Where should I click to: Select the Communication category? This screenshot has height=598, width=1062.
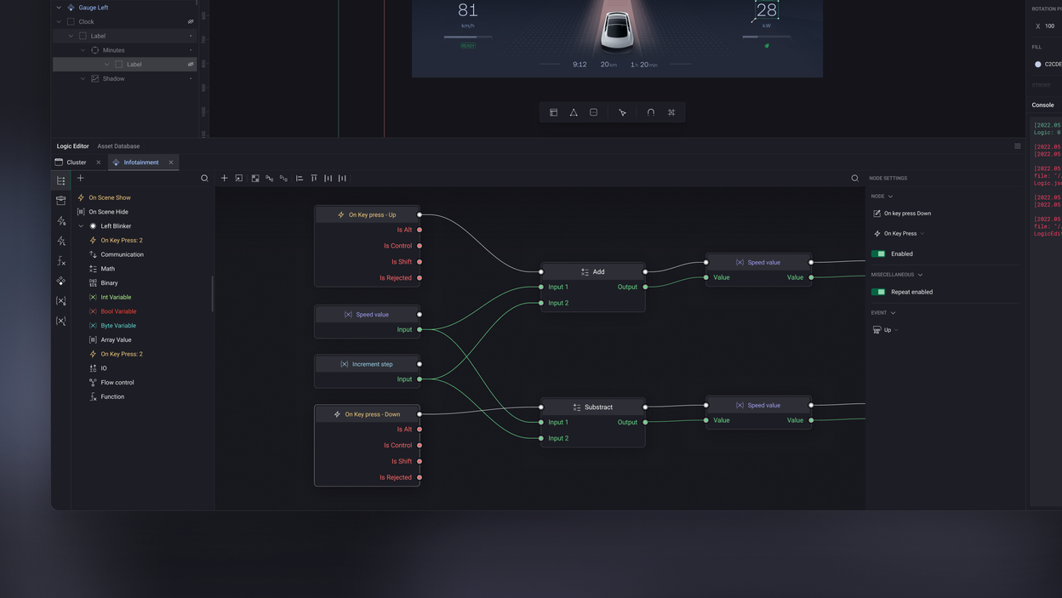(x=123, y=254)
